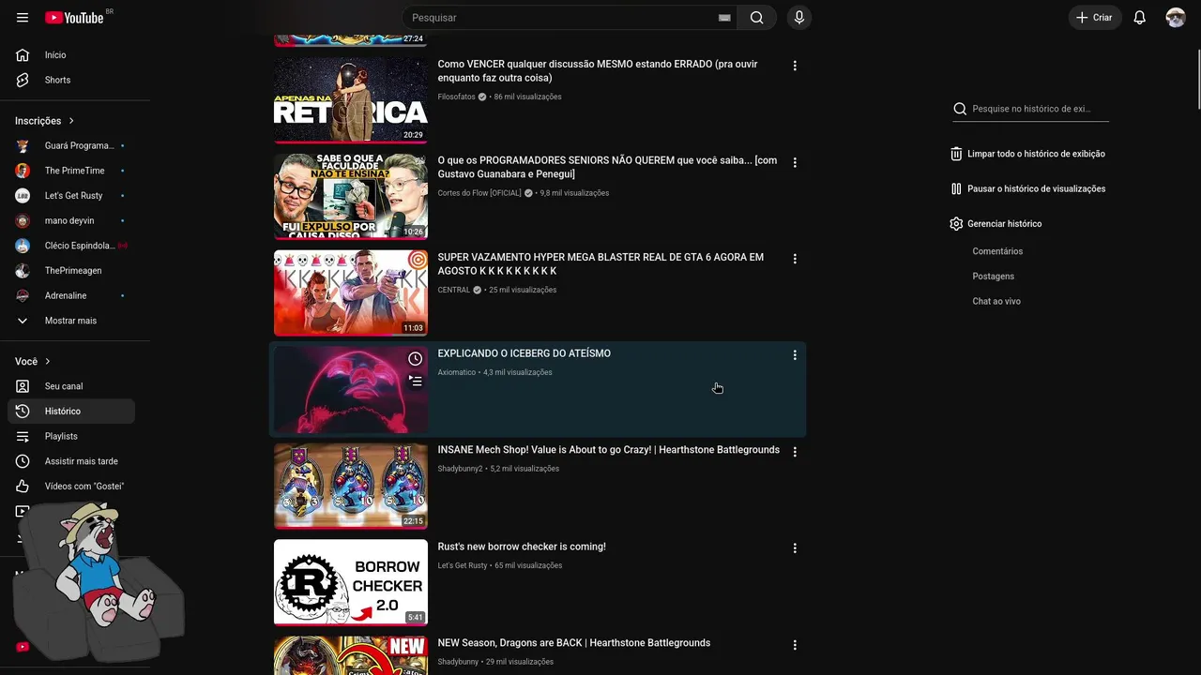Open Clécio Espindola subscription
Image resolution: width=1201 pixels, height=675 pixels.
pyautogui.click(x=71, y=246)
